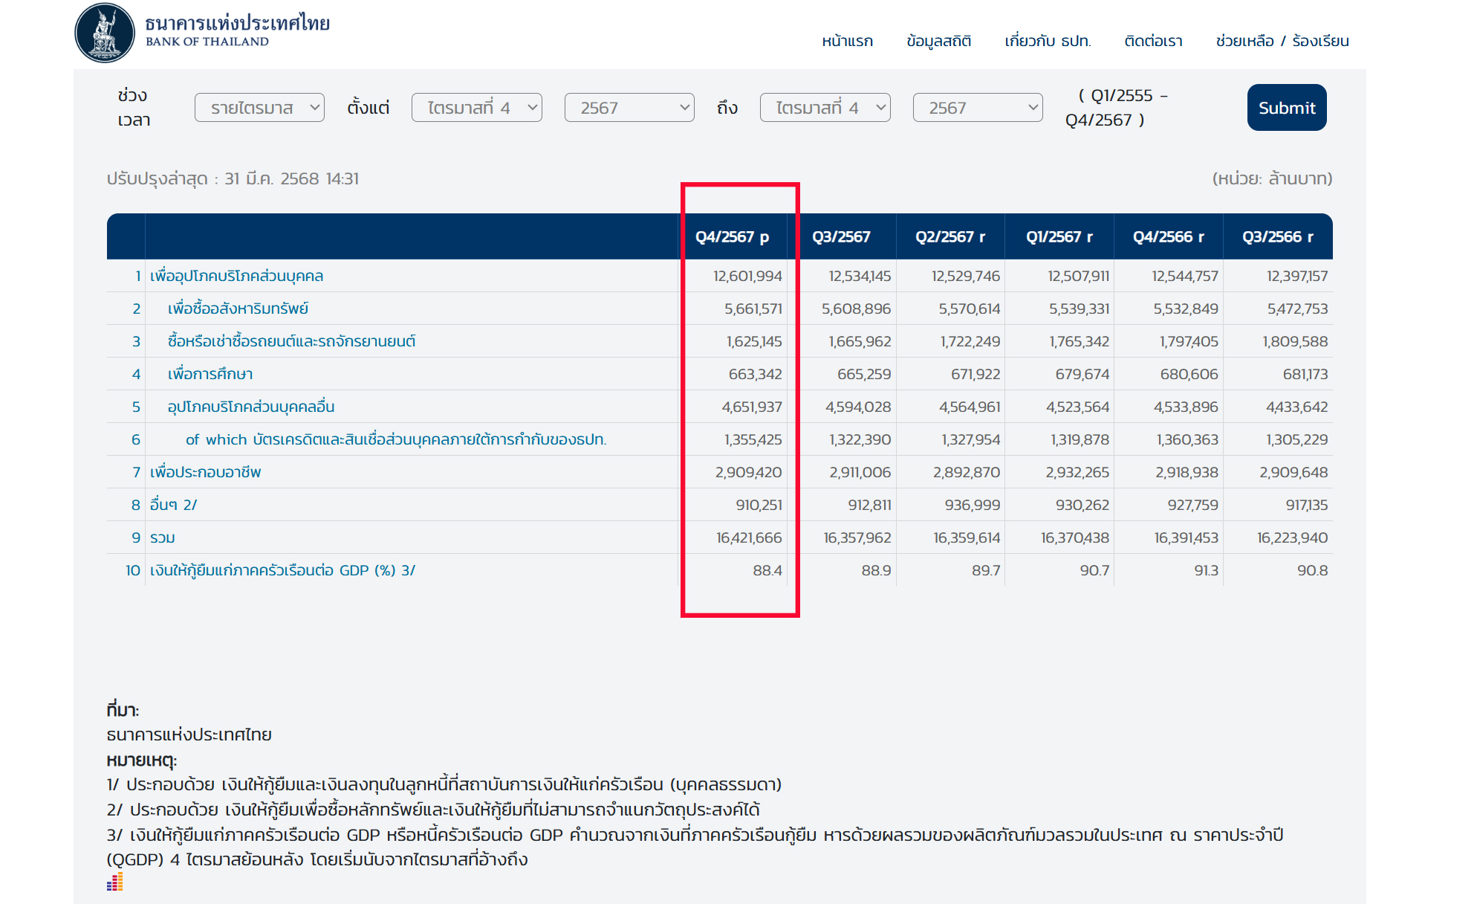Click the เพื่ออุปโภคบริโภคส่วนบุคคล row link
Viewport: 1477px width, 904px height.
(x=236, y=276)
